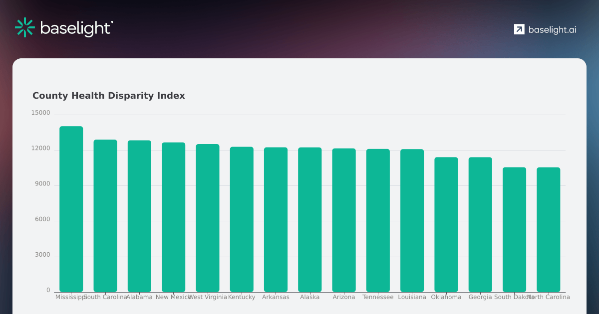Click the West Virginia bar
Image resolution: width=599 pixels, height=314 pixels.
click(x=208, y=217)
